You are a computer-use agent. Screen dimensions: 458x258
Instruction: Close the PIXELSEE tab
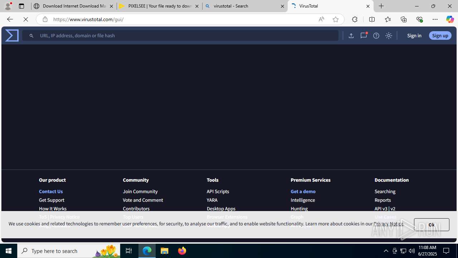point(197,6)
